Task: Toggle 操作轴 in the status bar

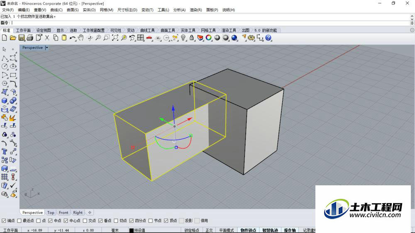Action: point(290,231)
